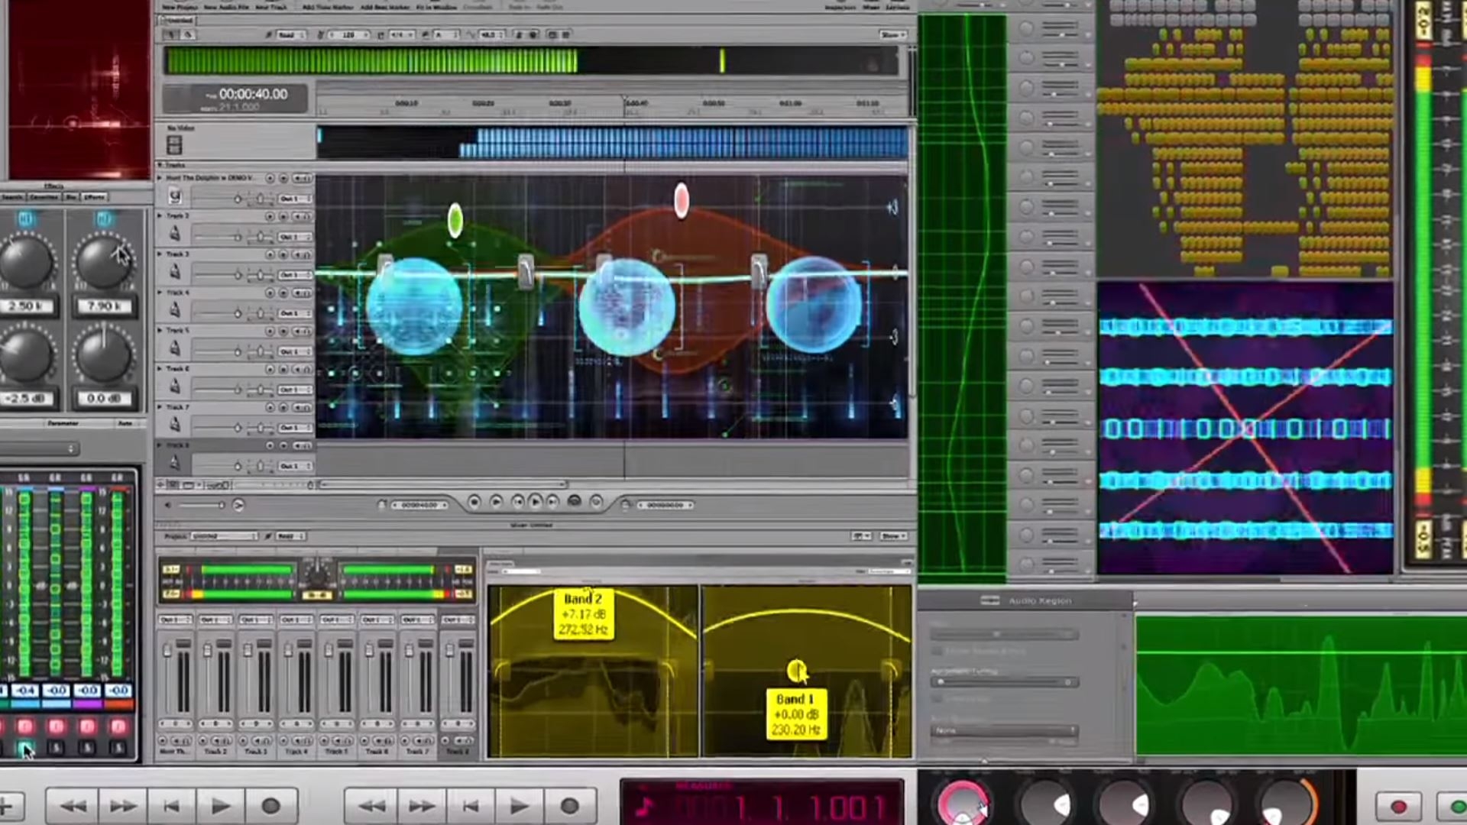
Task: Toggle the cyan solo button under left mixer
Action: click(25, 747)
